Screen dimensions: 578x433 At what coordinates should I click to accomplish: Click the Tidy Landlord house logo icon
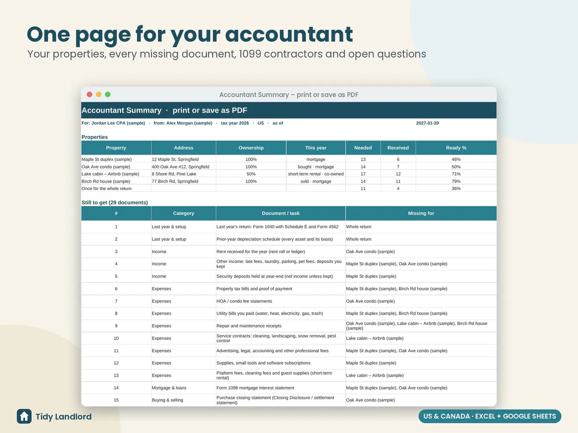(24, 416)
